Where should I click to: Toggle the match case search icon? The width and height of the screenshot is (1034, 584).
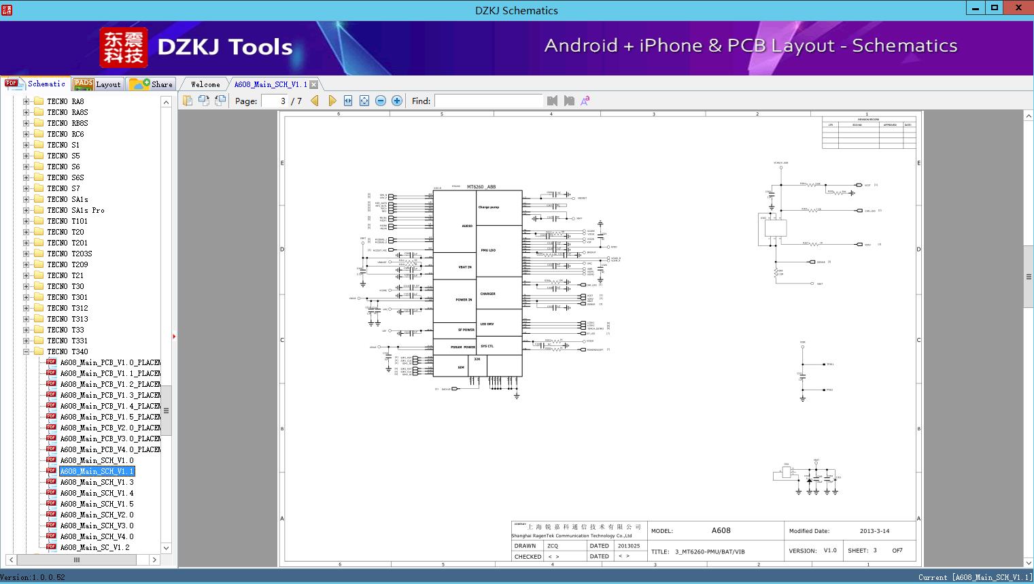[585, 101]
